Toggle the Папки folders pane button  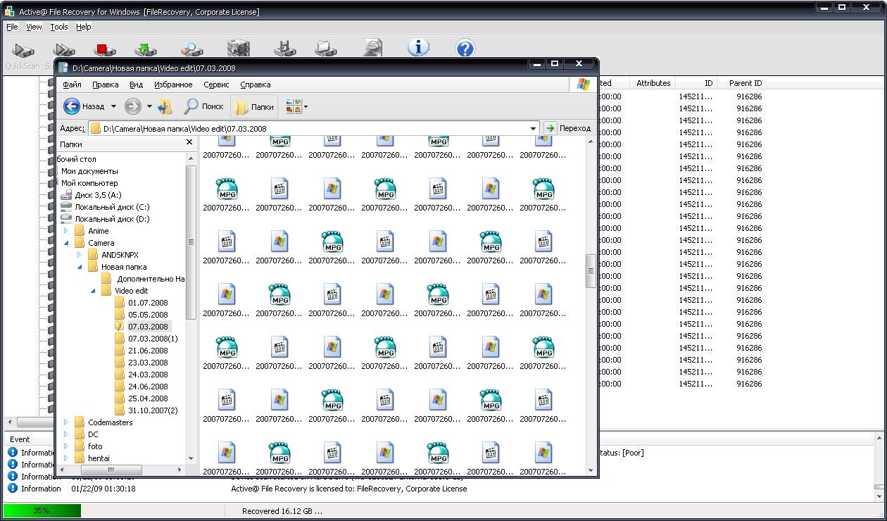tap(254, 106)
